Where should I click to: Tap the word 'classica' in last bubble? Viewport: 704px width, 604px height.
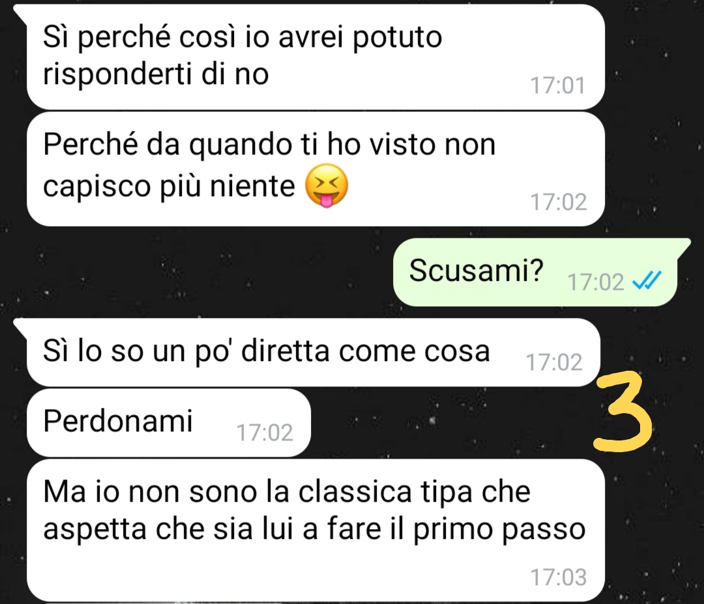pyautogui.click(x=355, y=492)
